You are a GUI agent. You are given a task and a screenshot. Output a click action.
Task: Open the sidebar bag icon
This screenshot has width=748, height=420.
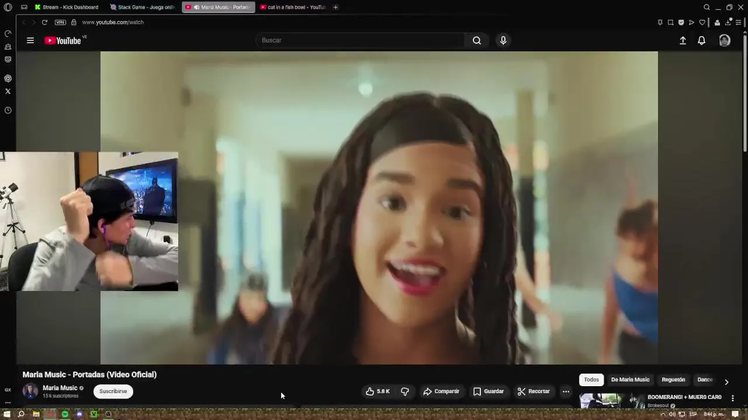pyautogui.click(x=8, y=47)
